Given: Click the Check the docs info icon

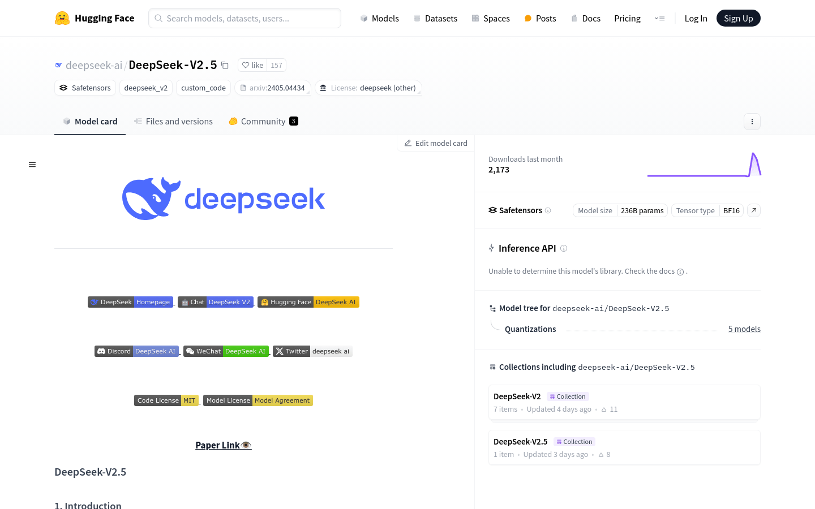Looking at the screenshot, I should 680,271.
